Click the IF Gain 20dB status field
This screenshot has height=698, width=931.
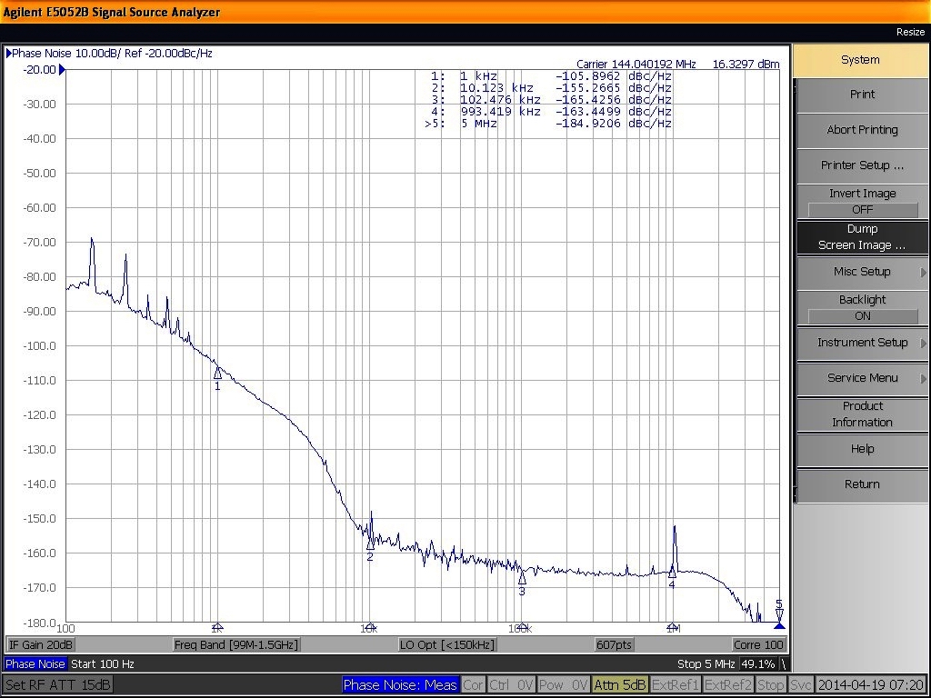tap(40, 644)
